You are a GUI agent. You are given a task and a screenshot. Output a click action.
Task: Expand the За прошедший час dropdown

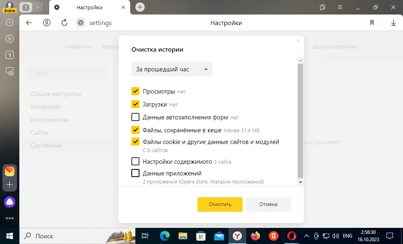point(172,69)
